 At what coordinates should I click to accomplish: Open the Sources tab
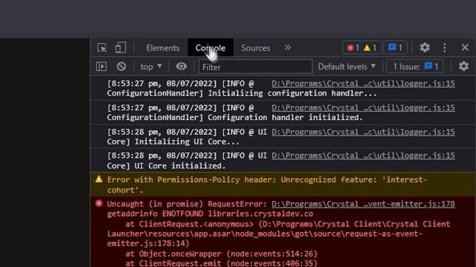[x=255, y=47]
